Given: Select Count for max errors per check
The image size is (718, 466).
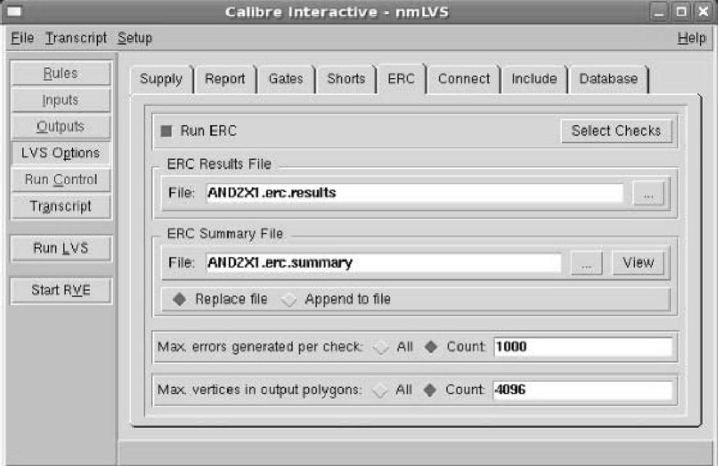Looking at the screenshot, I should [x=431, y=347].
